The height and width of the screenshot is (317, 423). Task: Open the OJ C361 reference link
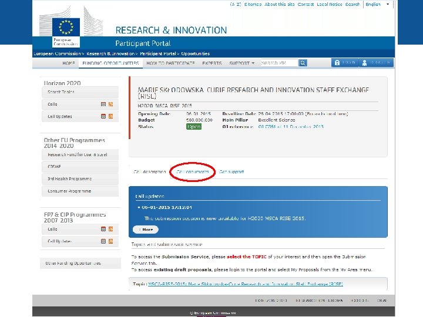[x=291, y=126]
